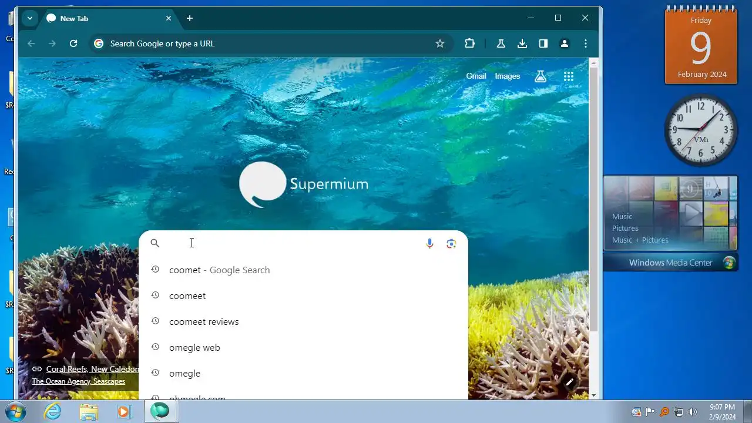Search by image with Lens icon
Screen dimensions: 752x423
451,243
